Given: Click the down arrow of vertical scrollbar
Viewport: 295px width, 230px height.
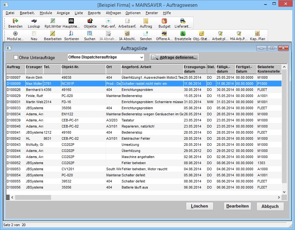Looking at the screenshot, I should click(284, 192).
